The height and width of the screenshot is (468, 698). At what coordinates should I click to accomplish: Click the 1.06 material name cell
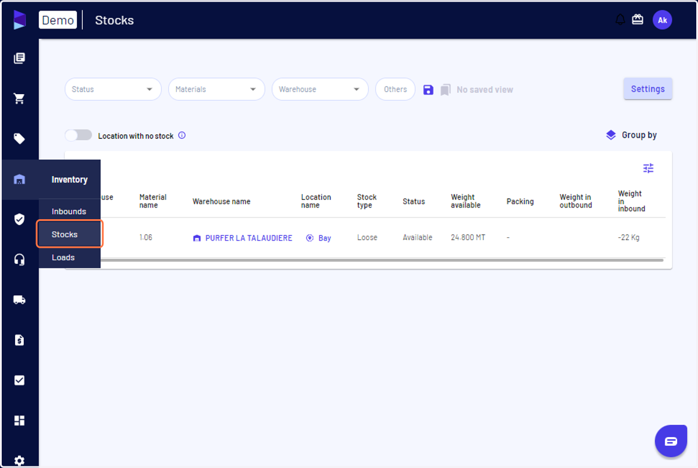[x=145, y=238]
